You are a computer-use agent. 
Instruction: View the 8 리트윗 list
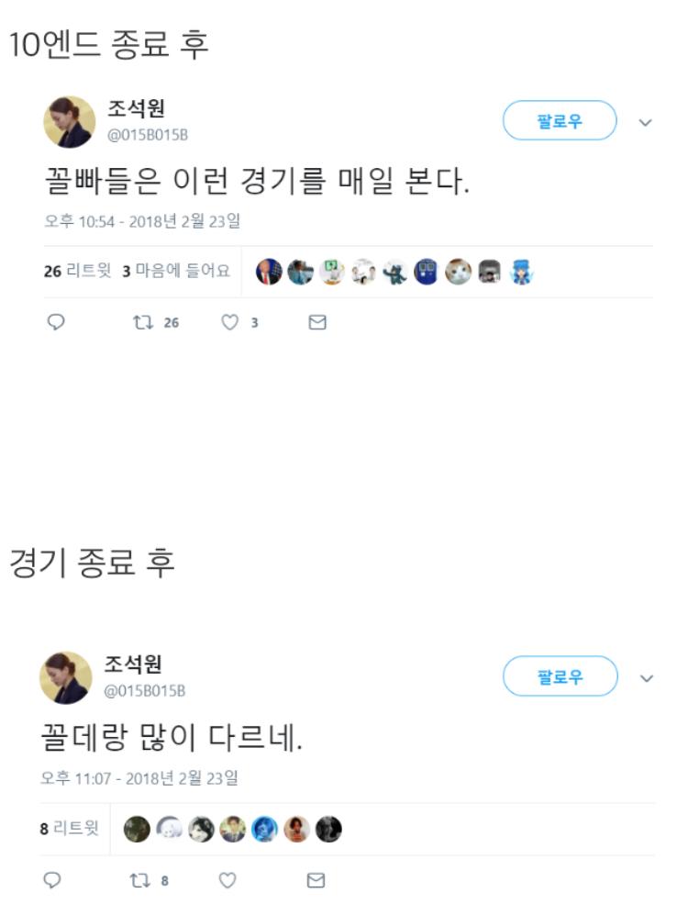point(69,830)
